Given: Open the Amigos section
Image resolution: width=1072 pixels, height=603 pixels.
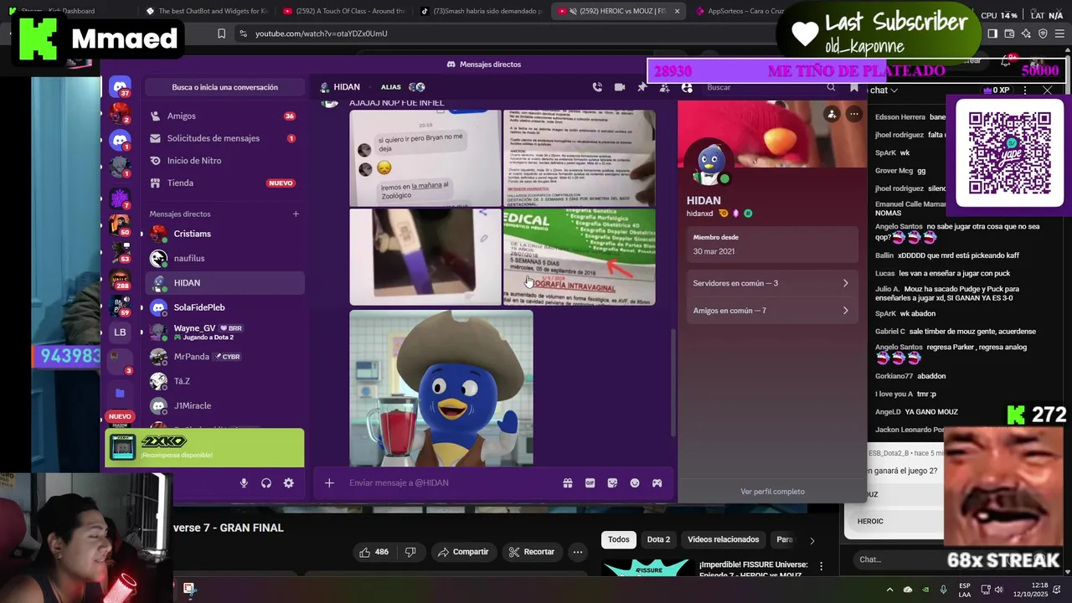Looking at the screenshot, I should pos(224,116).
